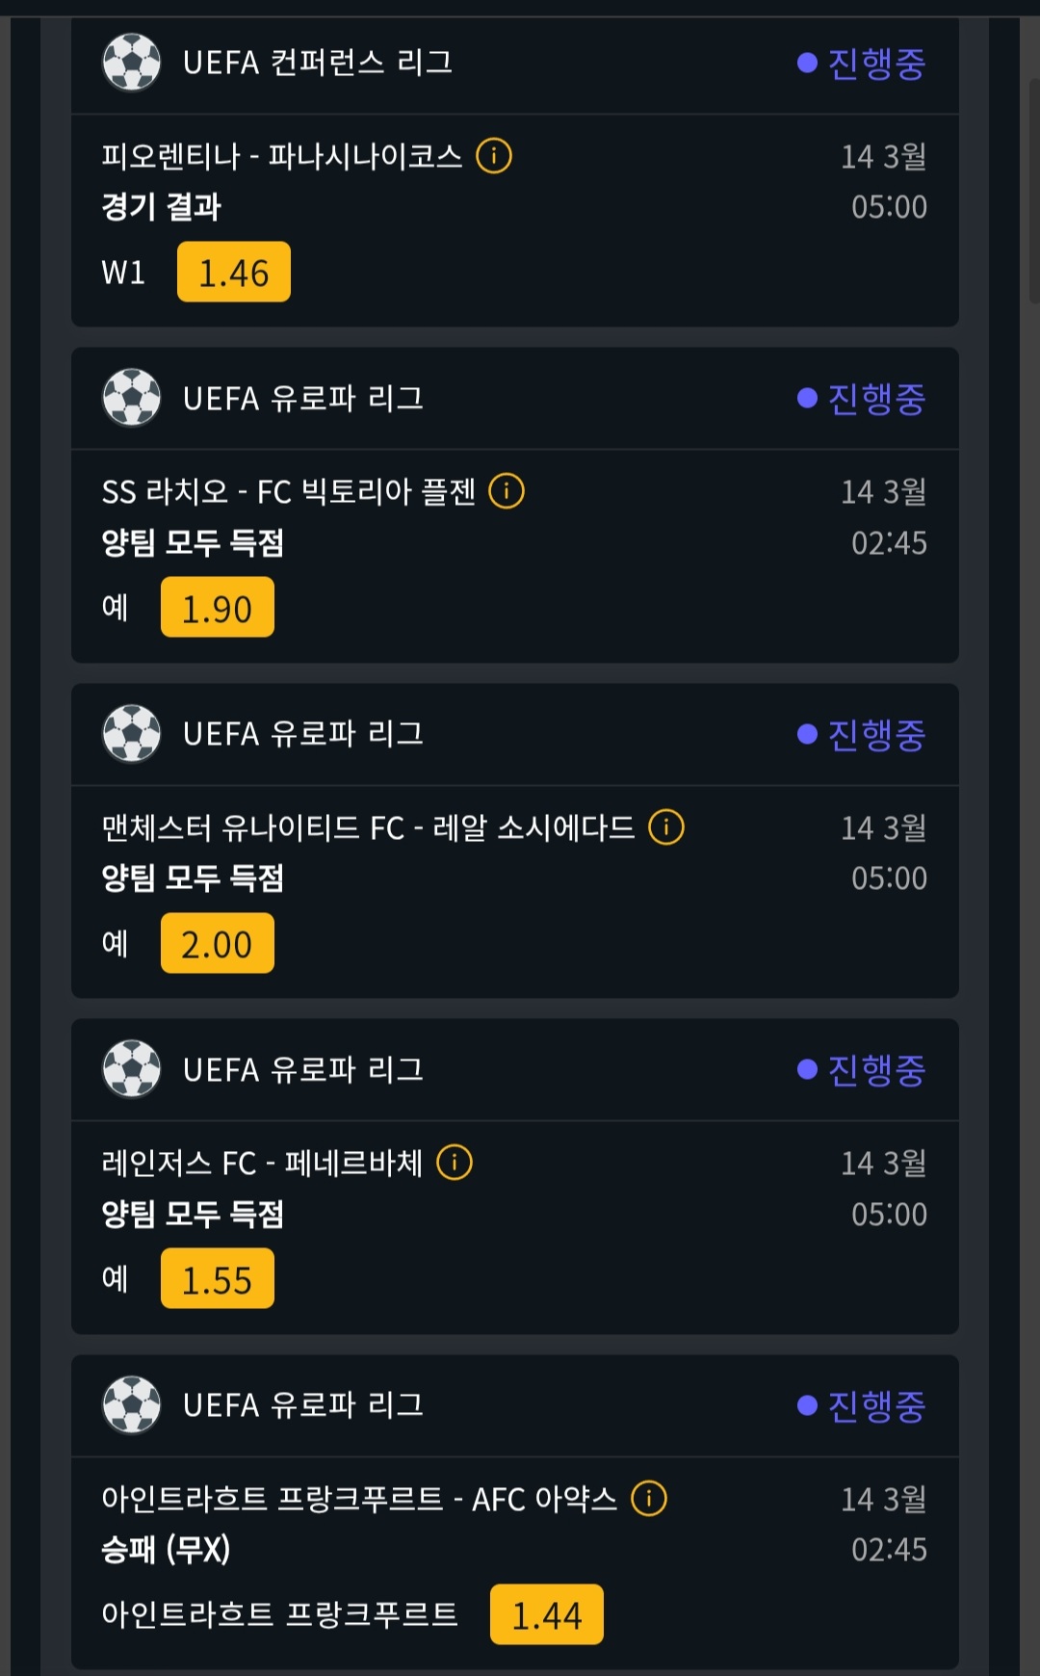
Task: Click the UEFA 컨퍼런스 리그 league title
Action: point(318,63)
